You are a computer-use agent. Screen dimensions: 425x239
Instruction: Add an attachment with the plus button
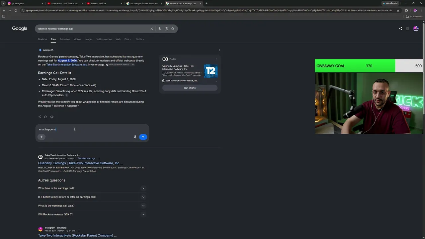pos(42,137)
